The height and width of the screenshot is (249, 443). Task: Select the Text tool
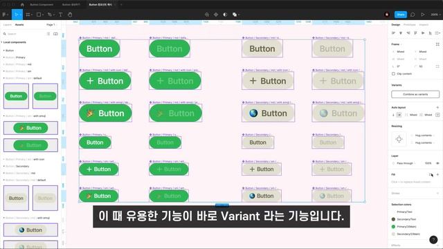60,15
